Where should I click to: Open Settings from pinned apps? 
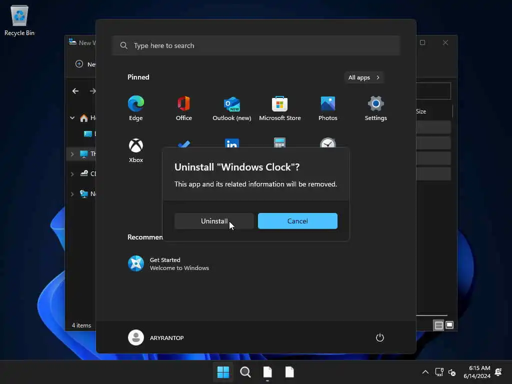376,108
